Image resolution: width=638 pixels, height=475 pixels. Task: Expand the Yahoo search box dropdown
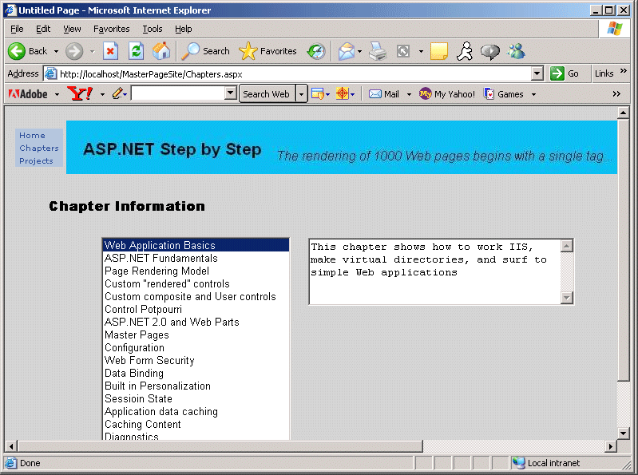pyautogui.click(x=231, y=94)
